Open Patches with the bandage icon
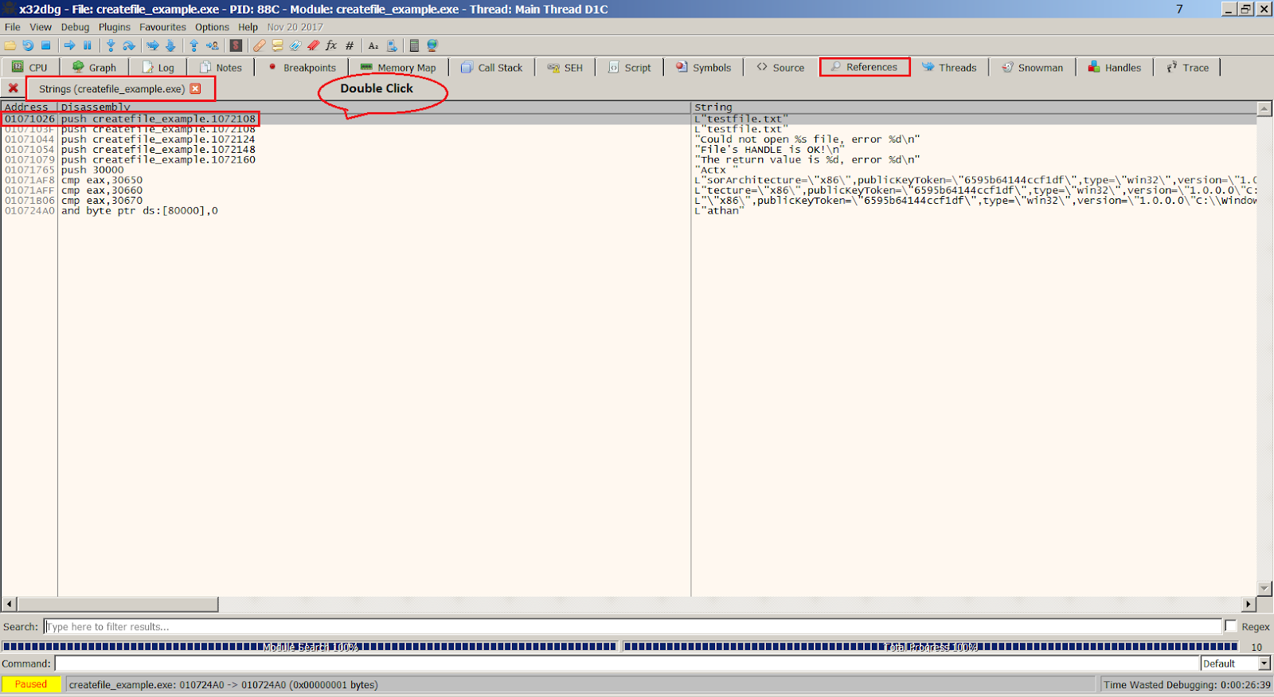Screen dimensions: 1274x697 pyautogui.click(x=260, y=45)
